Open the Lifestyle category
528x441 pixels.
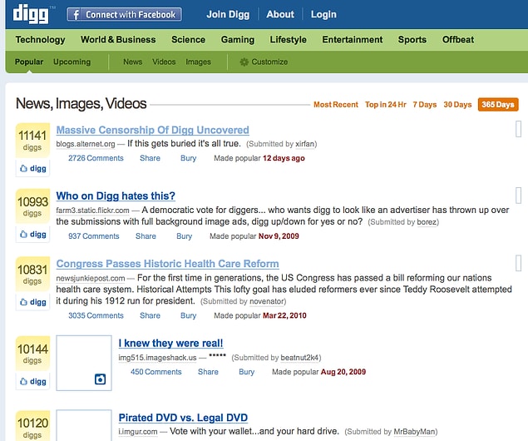pyautogui.click(x=289, y=40)
